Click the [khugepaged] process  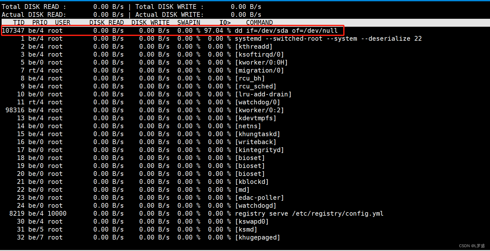point(258,237)
